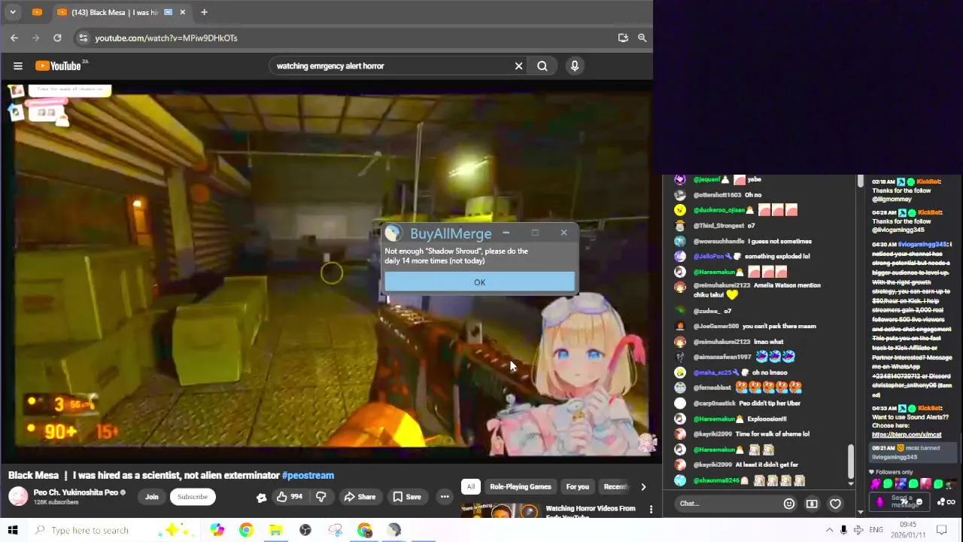Open blerp.com sound alerts link
Image resolution: width=963 pixels, height=542 pixels.
click(x=907, y=434)
